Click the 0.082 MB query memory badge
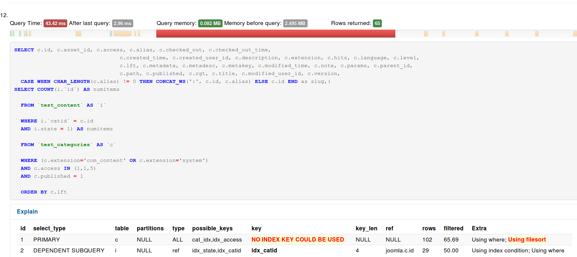577x257 pixels. point(210,23)
